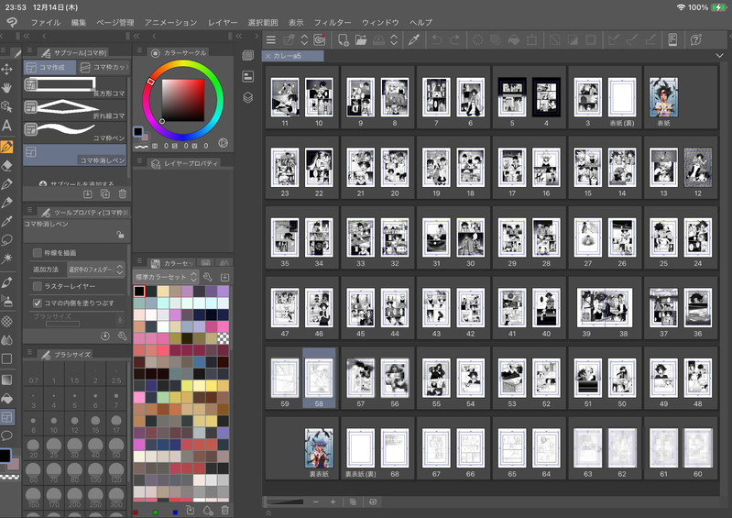The height and width of the screenshot is (518, 732).
Task: Click wrench icon beside color set dropdown
Action: 208,277
